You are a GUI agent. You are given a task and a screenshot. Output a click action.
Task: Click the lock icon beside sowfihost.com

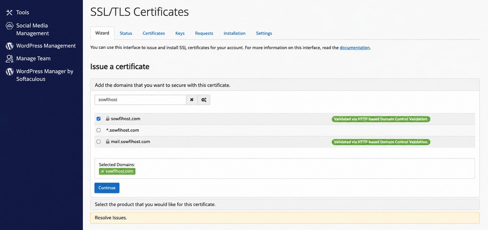[108, 119]
